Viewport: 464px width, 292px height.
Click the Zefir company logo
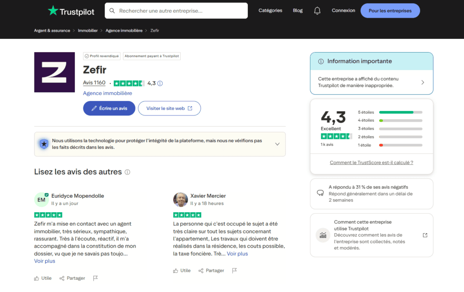coord(54,72)
